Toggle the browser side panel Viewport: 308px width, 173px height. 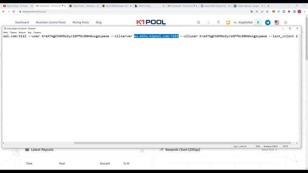click(x=294, y=12)
